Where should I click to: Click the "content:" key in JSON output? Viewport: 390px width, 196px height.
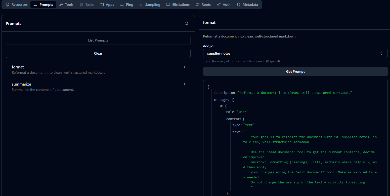(234, 119)
